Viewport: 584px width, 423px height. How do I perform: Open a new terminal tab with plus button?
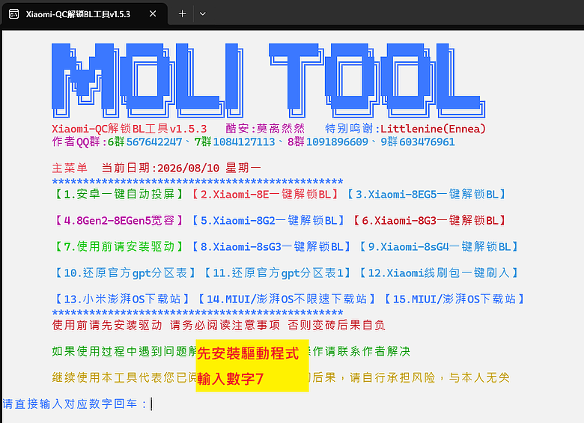(x=182, y=13)
